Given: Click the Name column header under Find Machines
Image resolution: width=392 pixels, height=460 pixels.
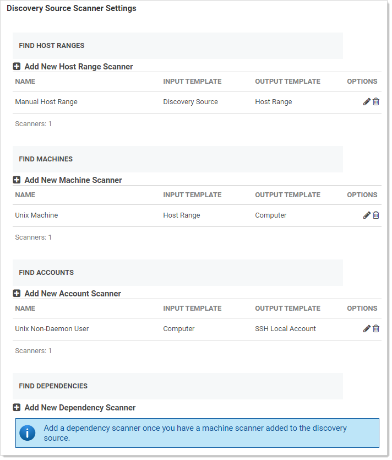Looking at the screenshot, I should [25, 195].
